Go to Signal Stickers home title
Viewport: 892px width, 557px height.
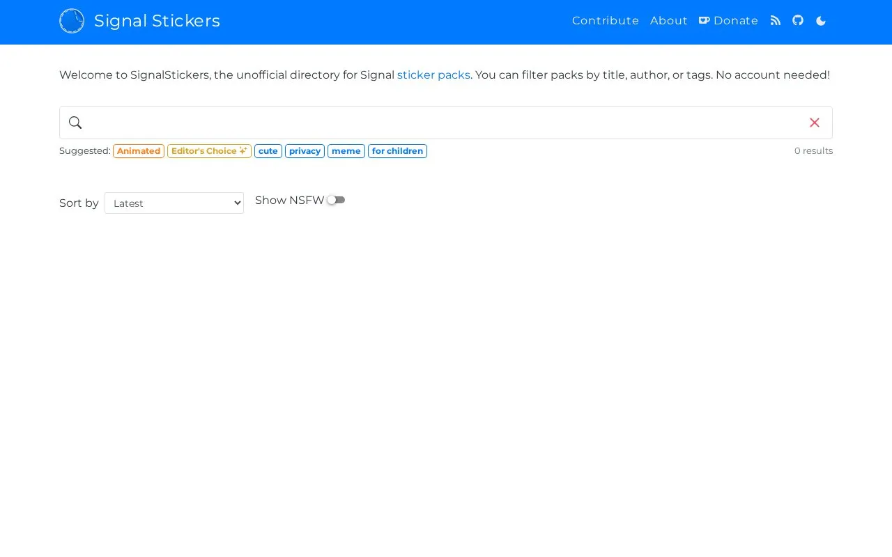pos(157,21)
